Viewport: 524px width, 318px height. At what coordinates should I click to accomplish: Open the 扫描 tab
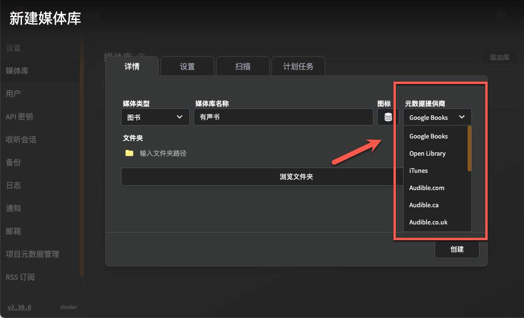tap(242, 66)
